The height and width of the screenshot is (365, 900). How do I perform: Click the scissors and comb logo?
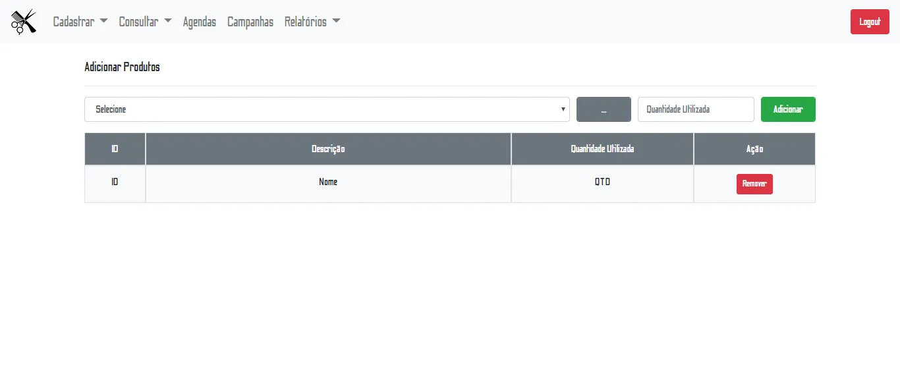click(x=24, y=22)
